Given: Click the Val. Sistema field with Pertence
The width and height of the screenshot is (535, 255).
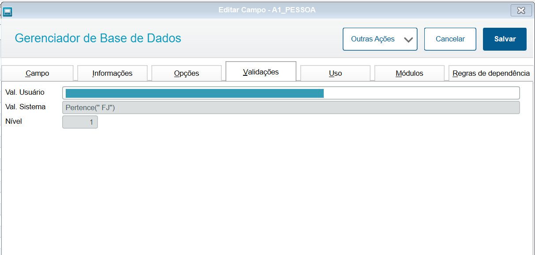Looking at the screenshot, I should [x=291, y=107].
